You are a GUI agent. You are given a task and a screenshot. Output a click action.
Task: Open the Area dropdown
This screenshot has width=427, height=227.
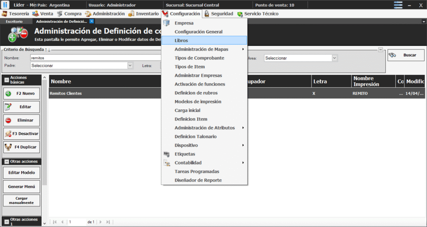(x=334, y=58)
